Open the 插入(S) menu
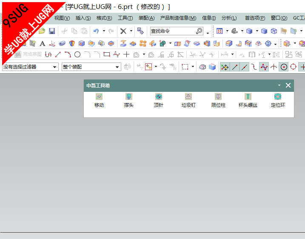 coord(83,18)
